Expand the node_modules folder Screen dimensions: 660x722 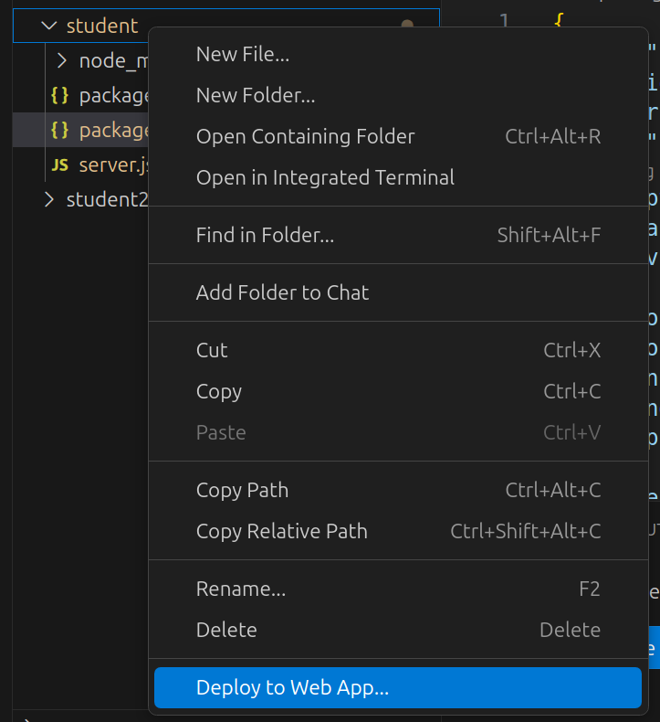[x=62, y=61]
